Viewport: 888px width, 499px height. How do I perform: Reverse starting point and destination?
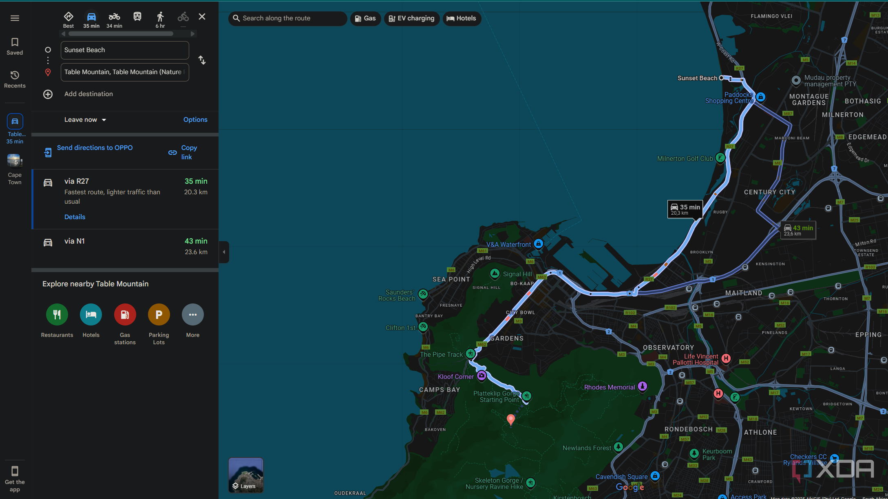click(x=202, y=60)
